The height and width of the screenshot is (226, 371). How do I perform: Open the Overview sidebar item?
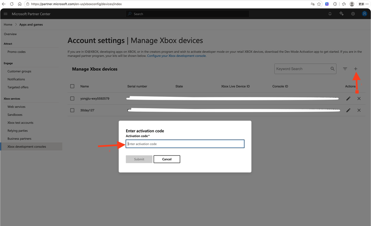[10, 34]
